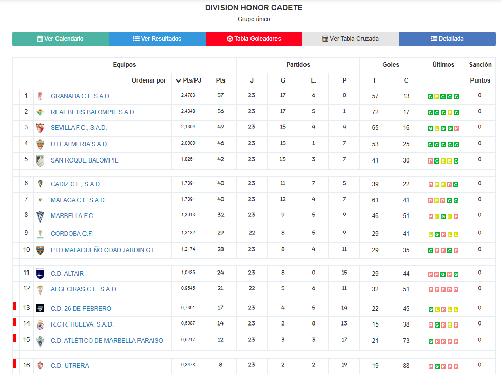Open the CORDOBA C.F. team link

point(72,234)
